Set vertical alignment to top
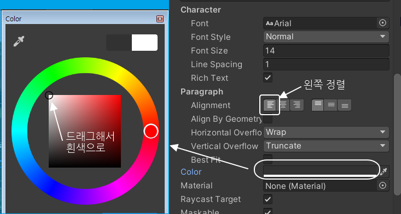401x214 pixels. coord(318,105)
